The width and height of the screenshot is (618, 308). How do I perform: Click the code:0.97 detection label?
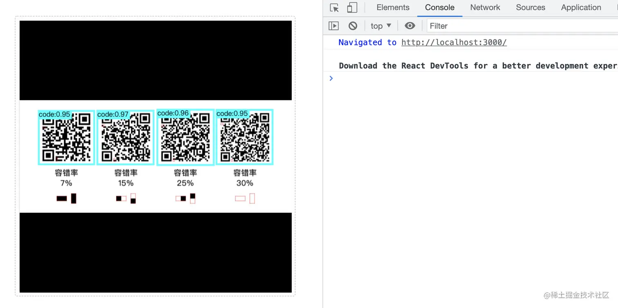pos(113,114)
